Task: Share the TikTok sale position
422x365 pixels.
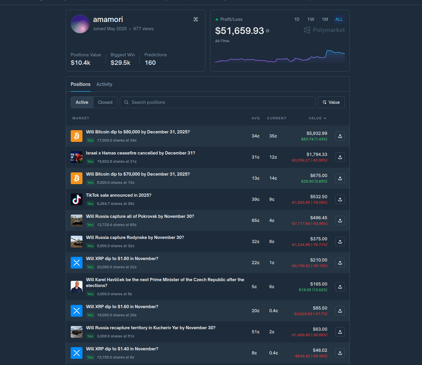Action: coord(340,199)
